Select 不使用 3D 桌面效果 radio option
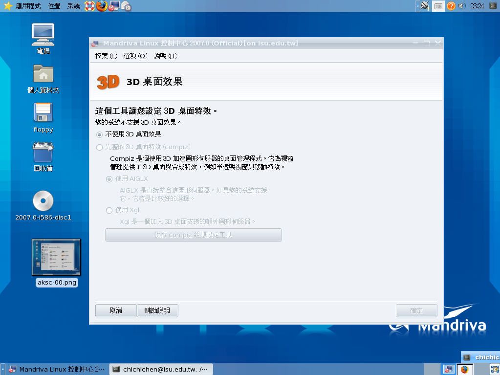The height and width of the screenshot is (375, 500). tap(100, 134)
